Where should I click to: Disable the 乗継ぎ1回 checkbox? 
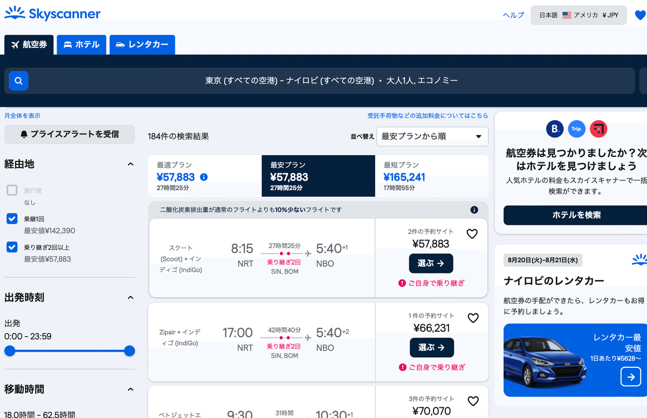click(12, 218)
